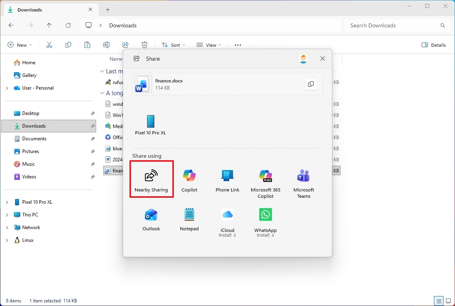Expand This PC in the sidebar
The height and width of the screenshot is (306, 455).
click(x=7, y=214)
